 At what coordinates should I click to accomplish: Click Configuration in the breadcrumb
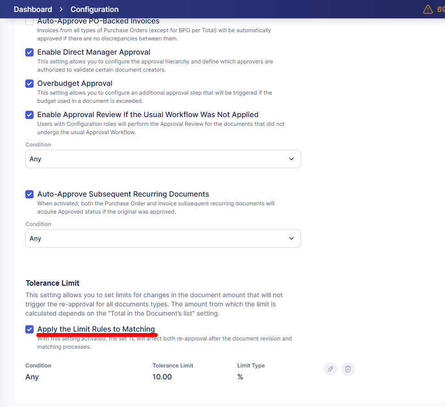tap(95, 9)
